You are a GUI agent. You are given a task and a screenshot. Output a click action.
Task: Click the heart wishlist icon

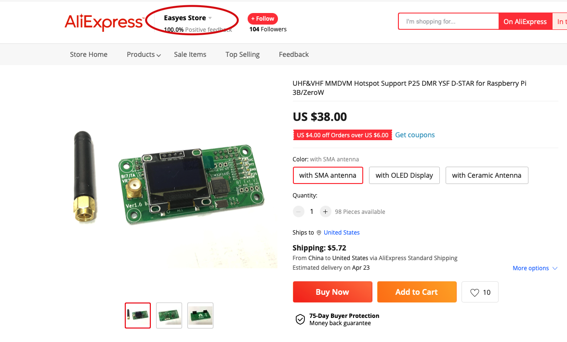pos(475,292)
